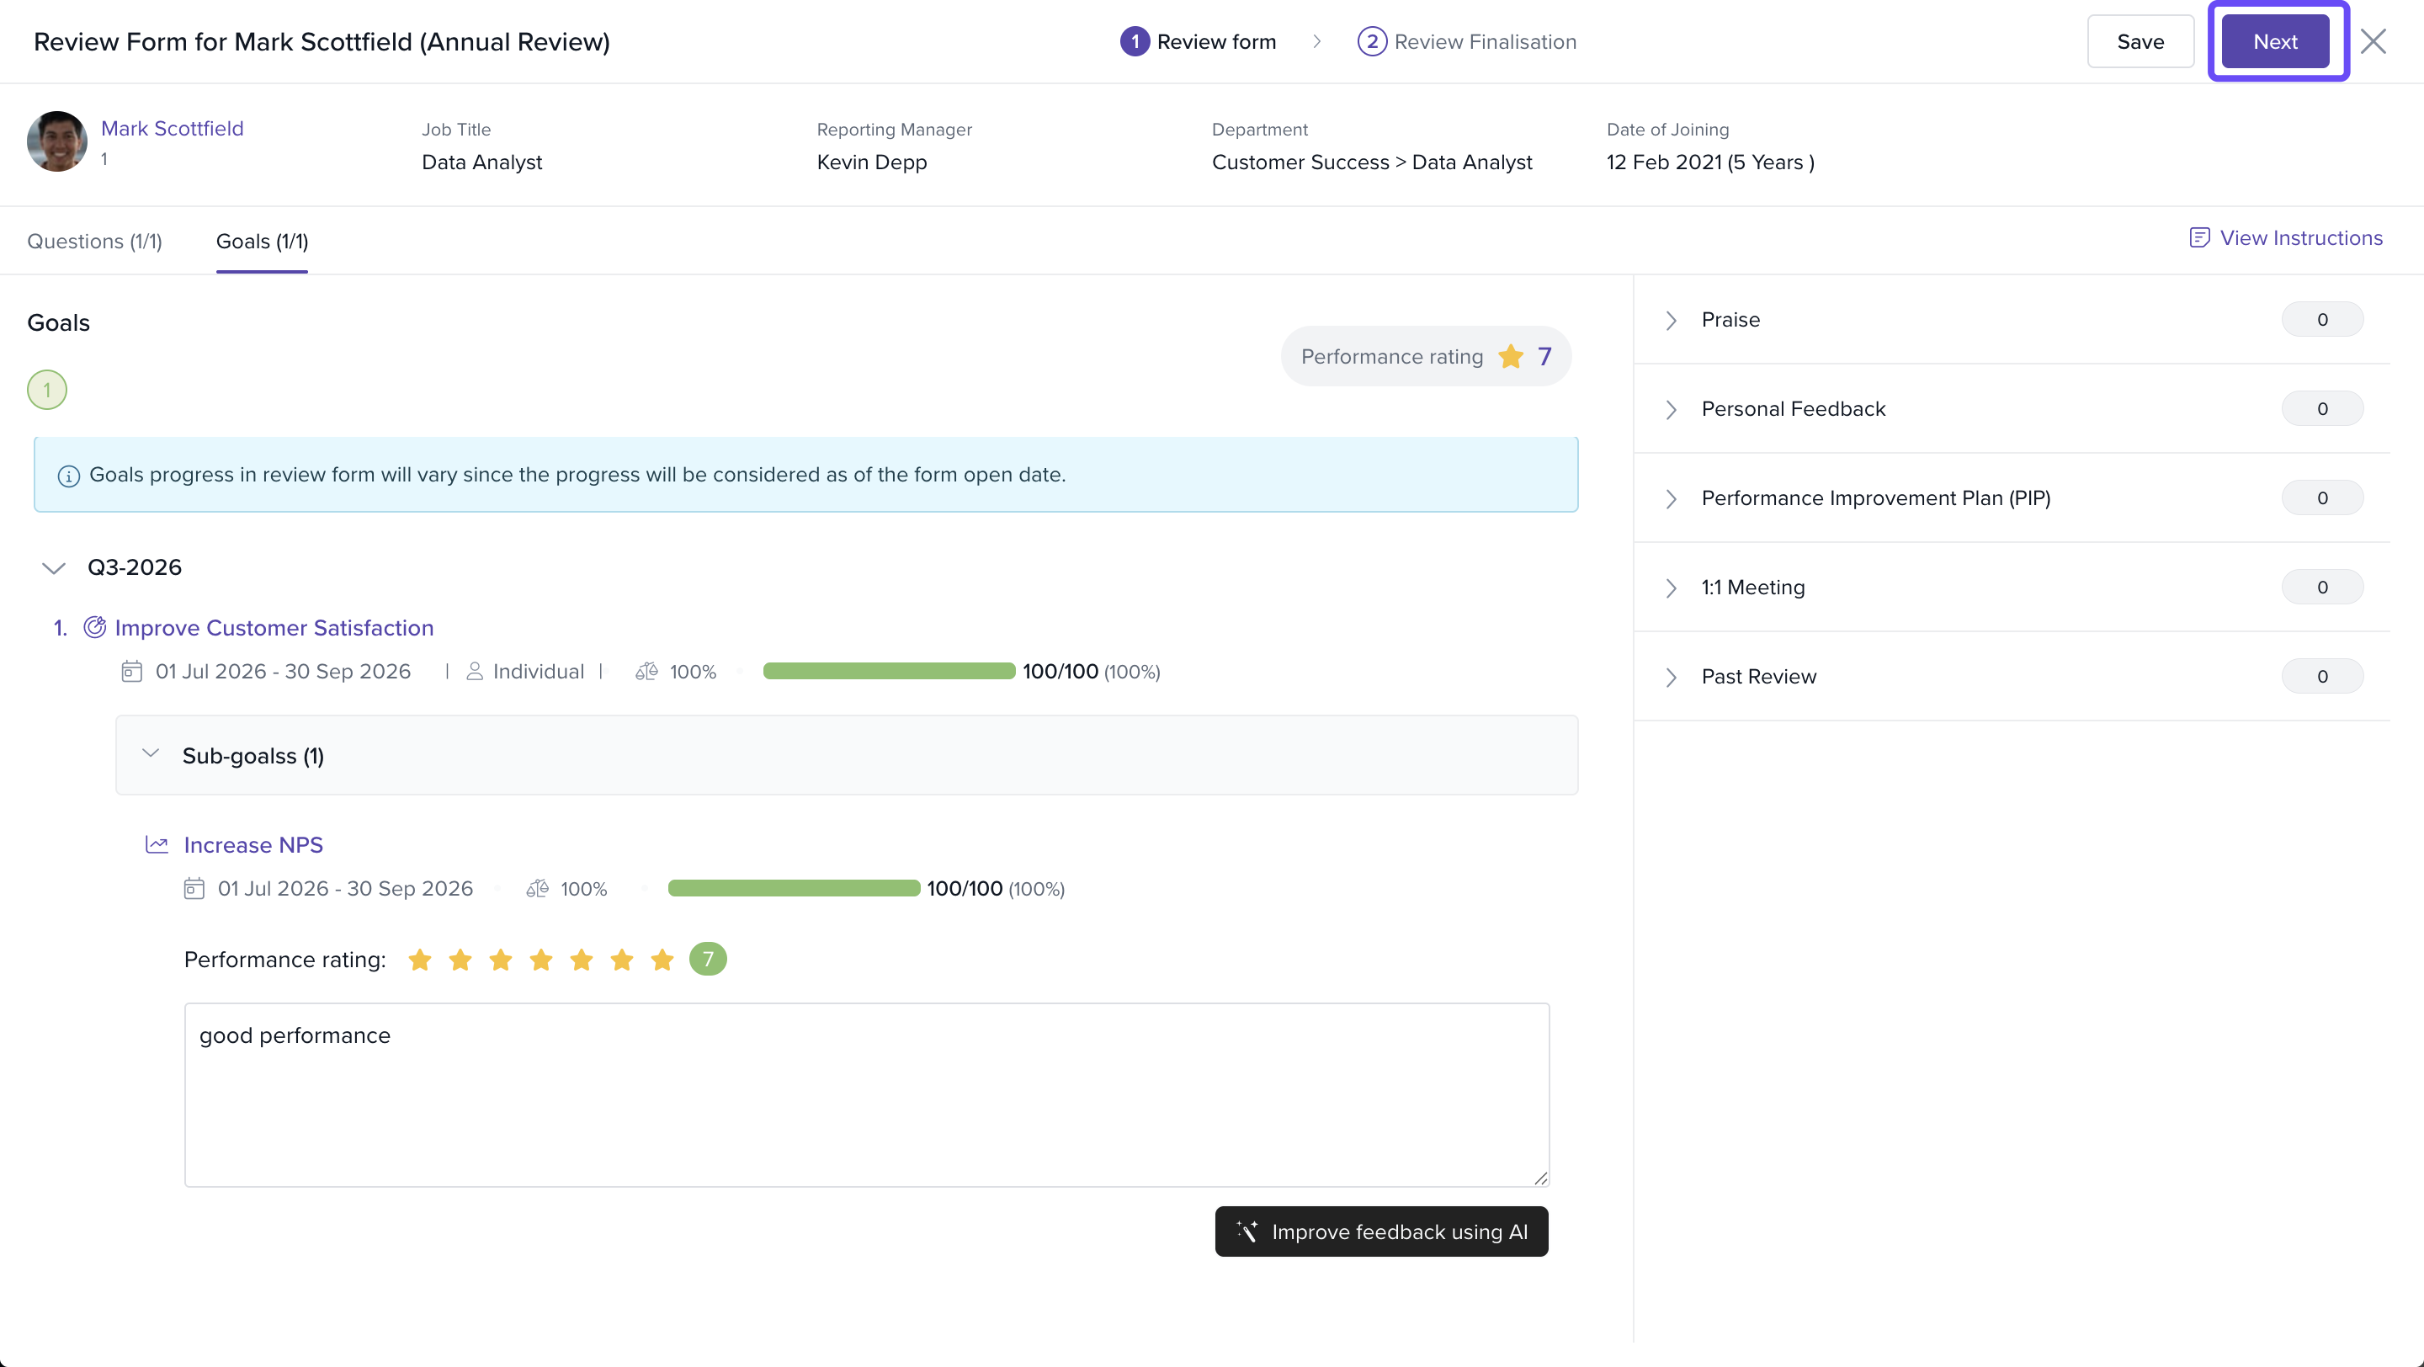Click the weight scale icon beside Individual
This screenshot has height=1367, width=2424.
coord(646,672)
